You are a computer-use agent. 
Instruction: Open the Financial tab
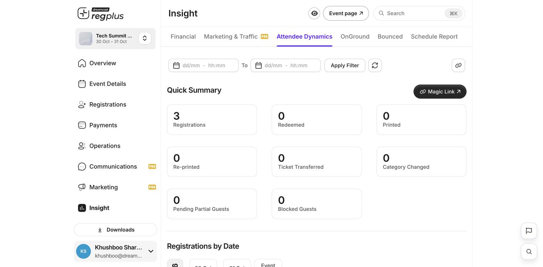tap(183, 37)
